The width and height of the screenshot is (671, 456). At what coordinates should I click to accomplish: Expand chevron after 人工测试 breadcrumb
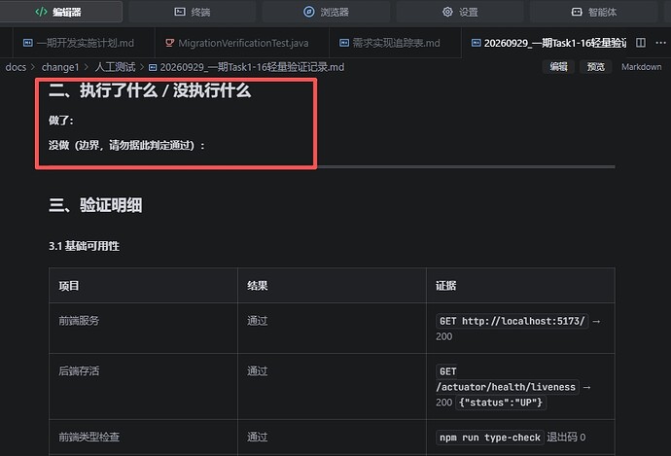tap(142, 67)
